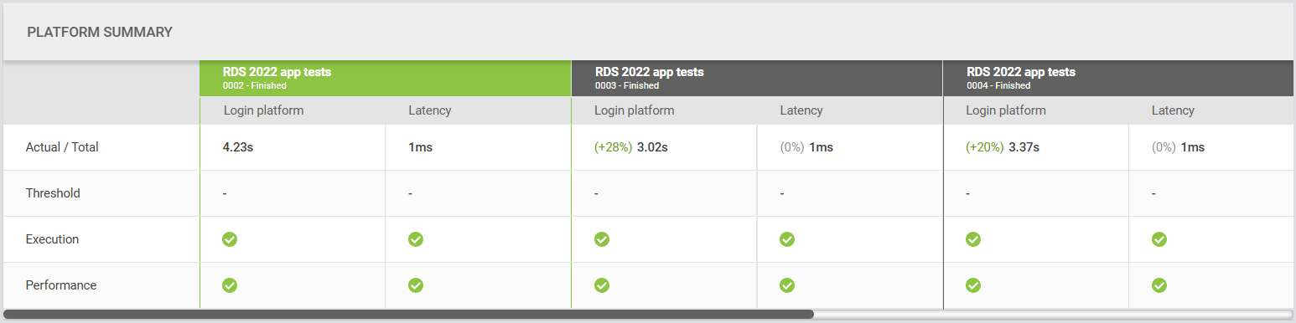Click the (0%) 1ms latency value for run 0003
Screen dimensions: 1296x323
click(806, 147)
